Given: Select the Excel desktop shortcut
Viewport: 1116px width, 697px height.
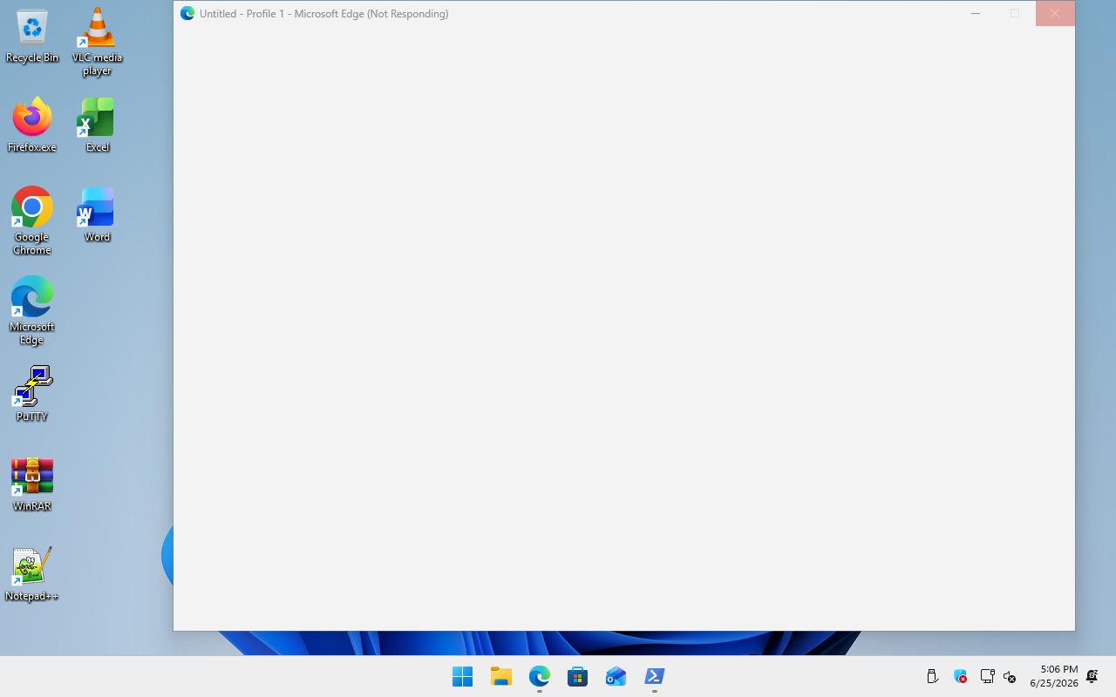Looking at the screenshot, I should (x=97, y=126).
